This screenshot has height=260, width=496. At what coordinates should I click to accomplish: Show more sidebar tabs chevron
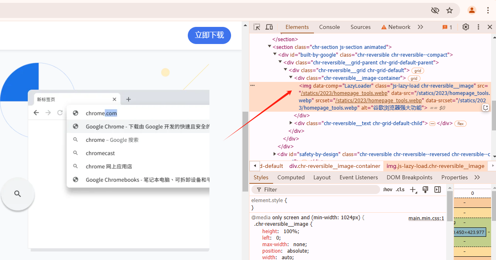(x=477, y=177)
